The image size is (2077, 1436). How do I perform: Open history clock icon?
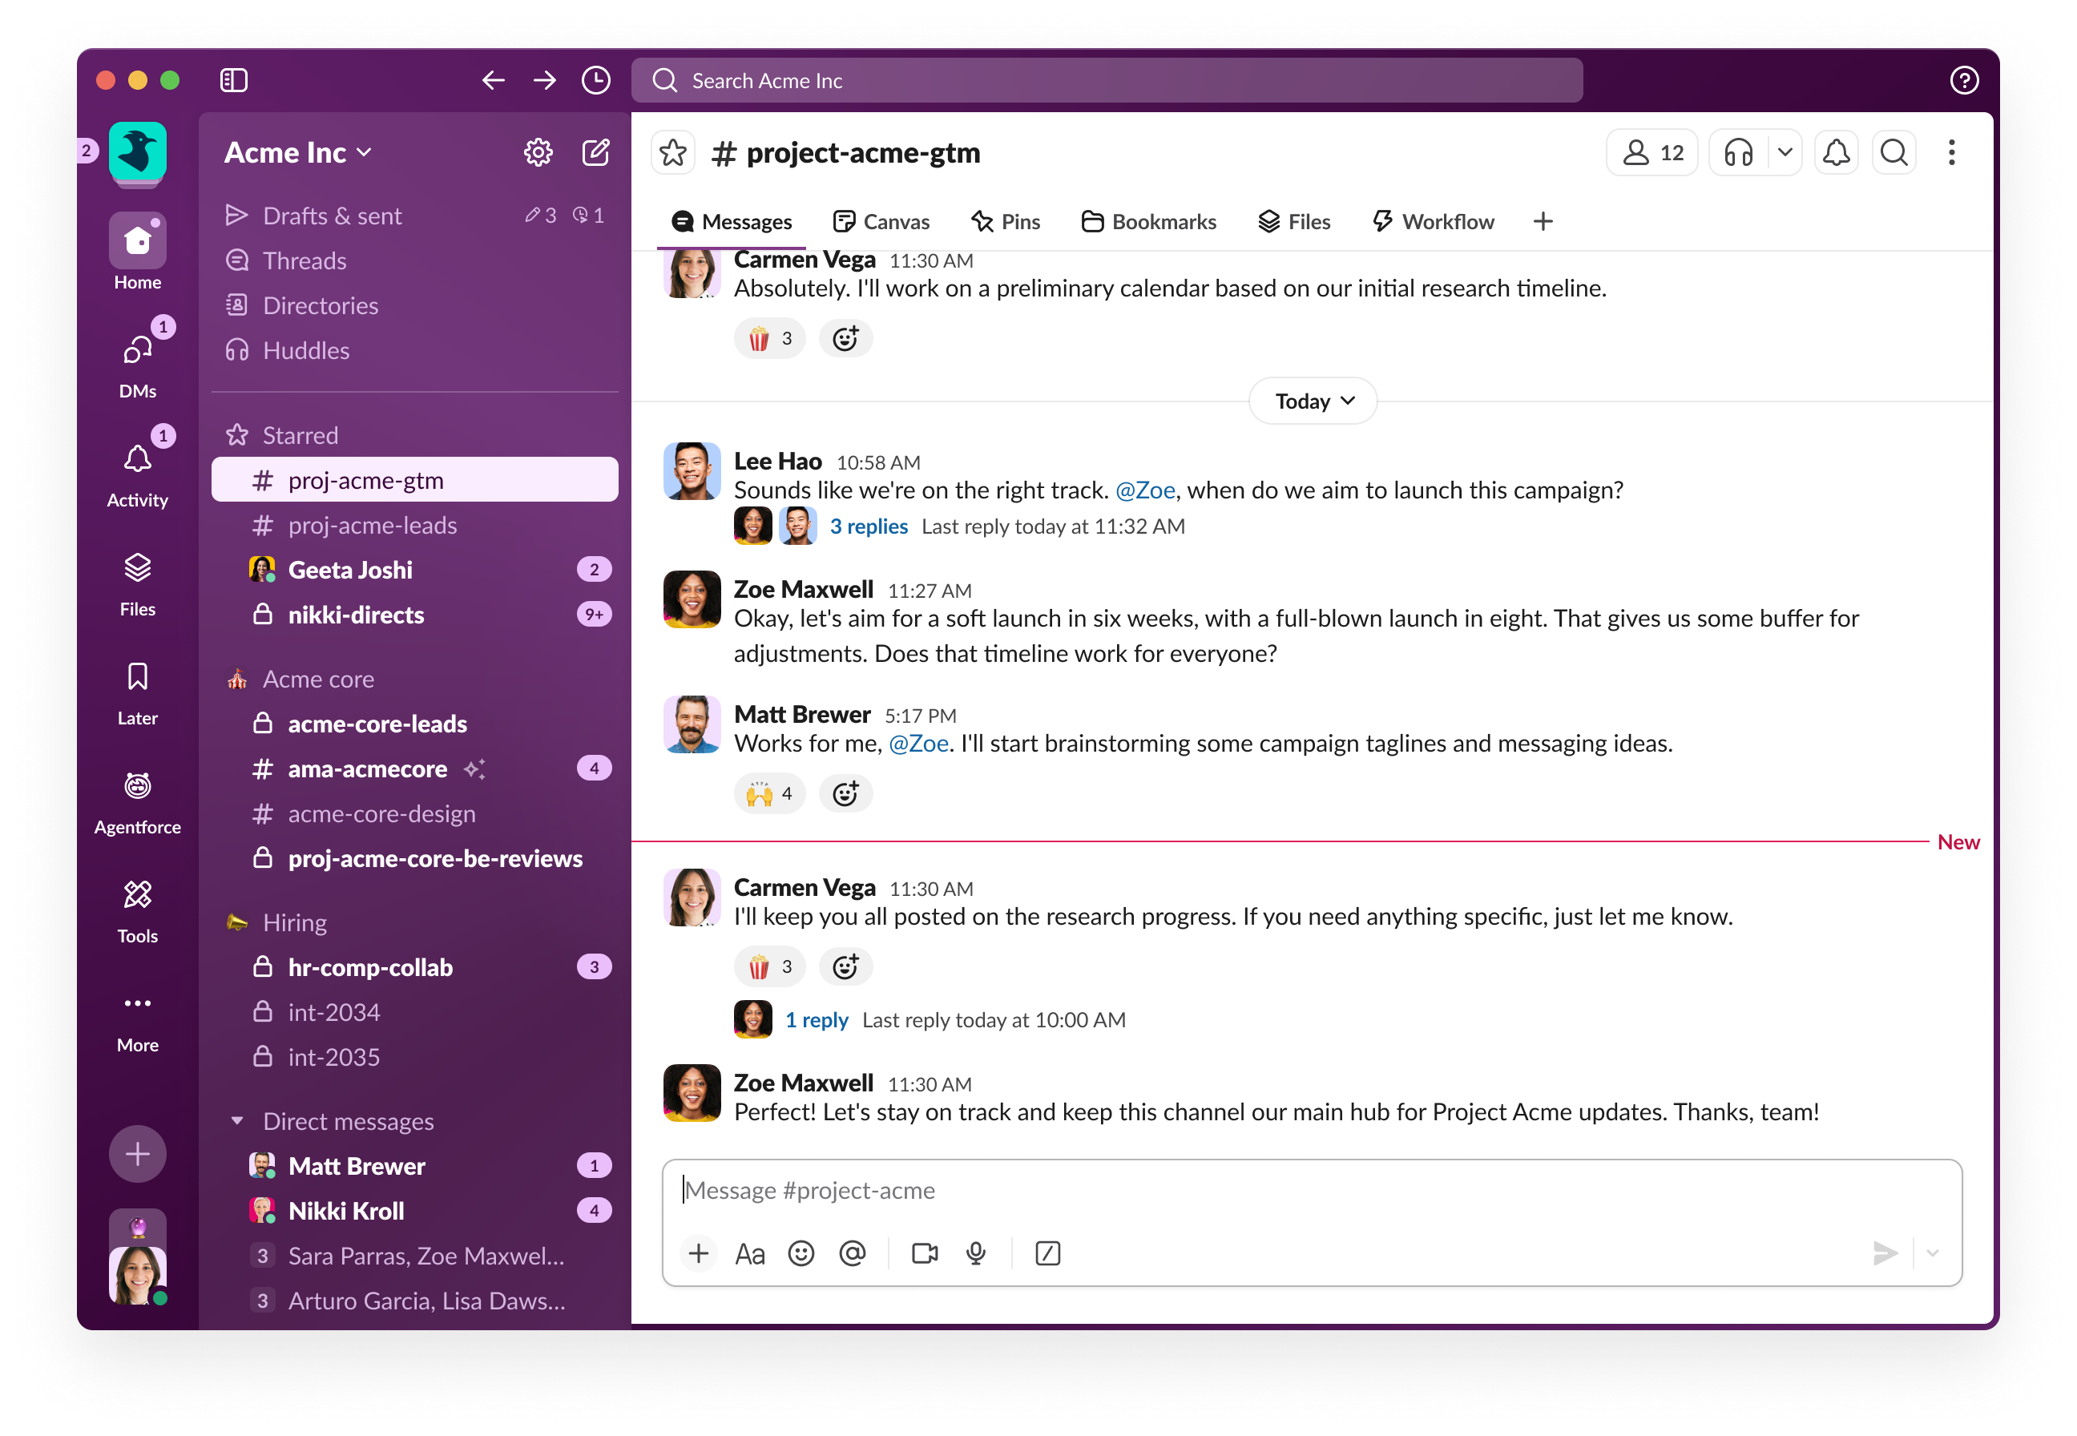point(595,80)
